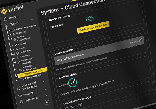The image size is (156, 109).
Task: Click the System Information info icon
Action: [x=13, y=30]
